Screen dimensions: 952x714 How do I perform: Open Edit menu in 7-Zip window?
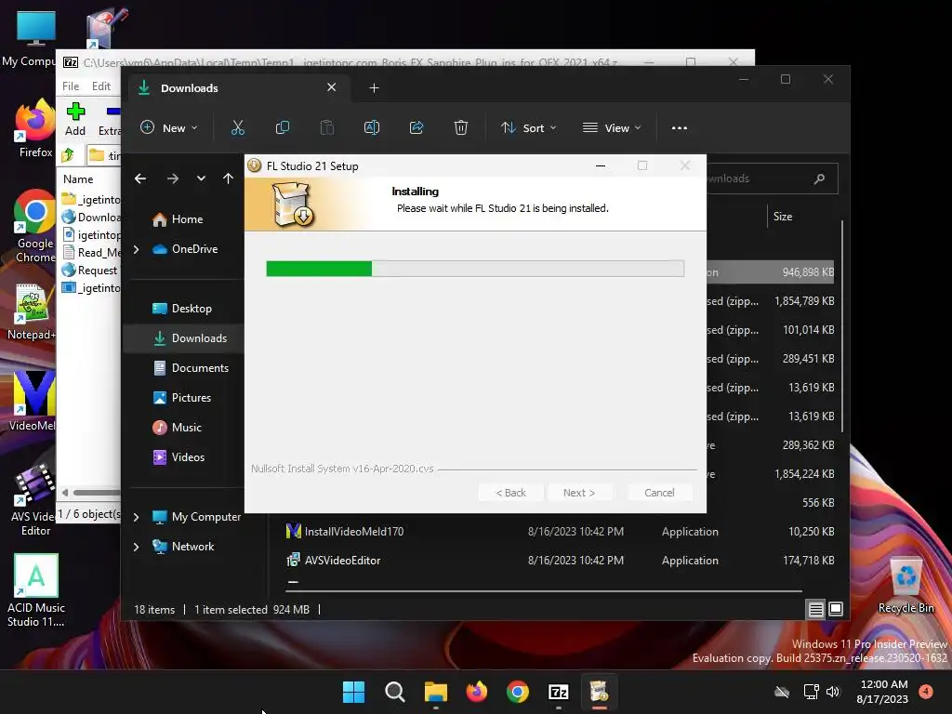tap(100, 86)
